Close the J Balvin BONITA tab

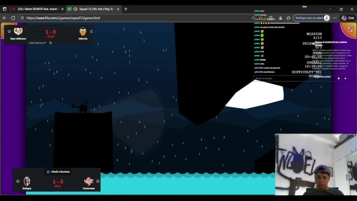coord(62,9)
